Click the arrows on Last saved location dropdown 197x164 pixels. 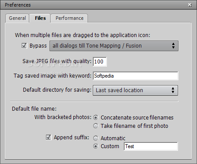click(173, 90)
